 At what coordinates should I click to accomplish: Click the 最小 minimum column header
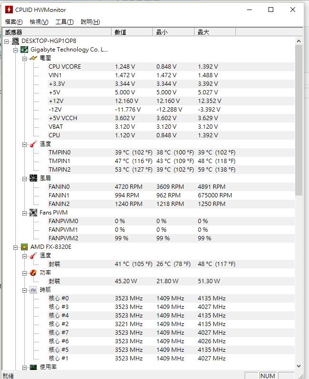[174, 32]
